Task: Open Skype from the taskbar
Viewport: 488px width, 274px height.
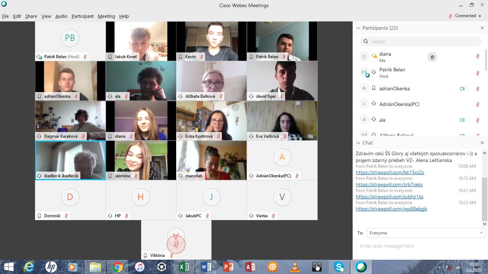Action: pyautogui.click(x=339, y=267)
